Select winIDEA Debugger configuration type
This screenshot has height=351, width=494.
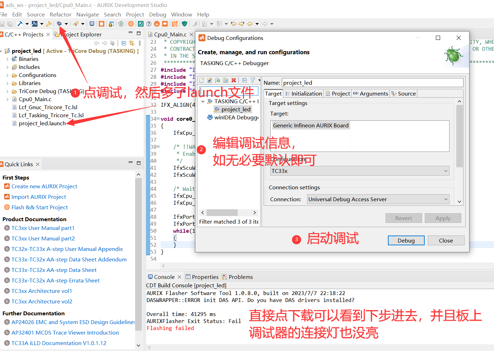click(x=233, y=118)
